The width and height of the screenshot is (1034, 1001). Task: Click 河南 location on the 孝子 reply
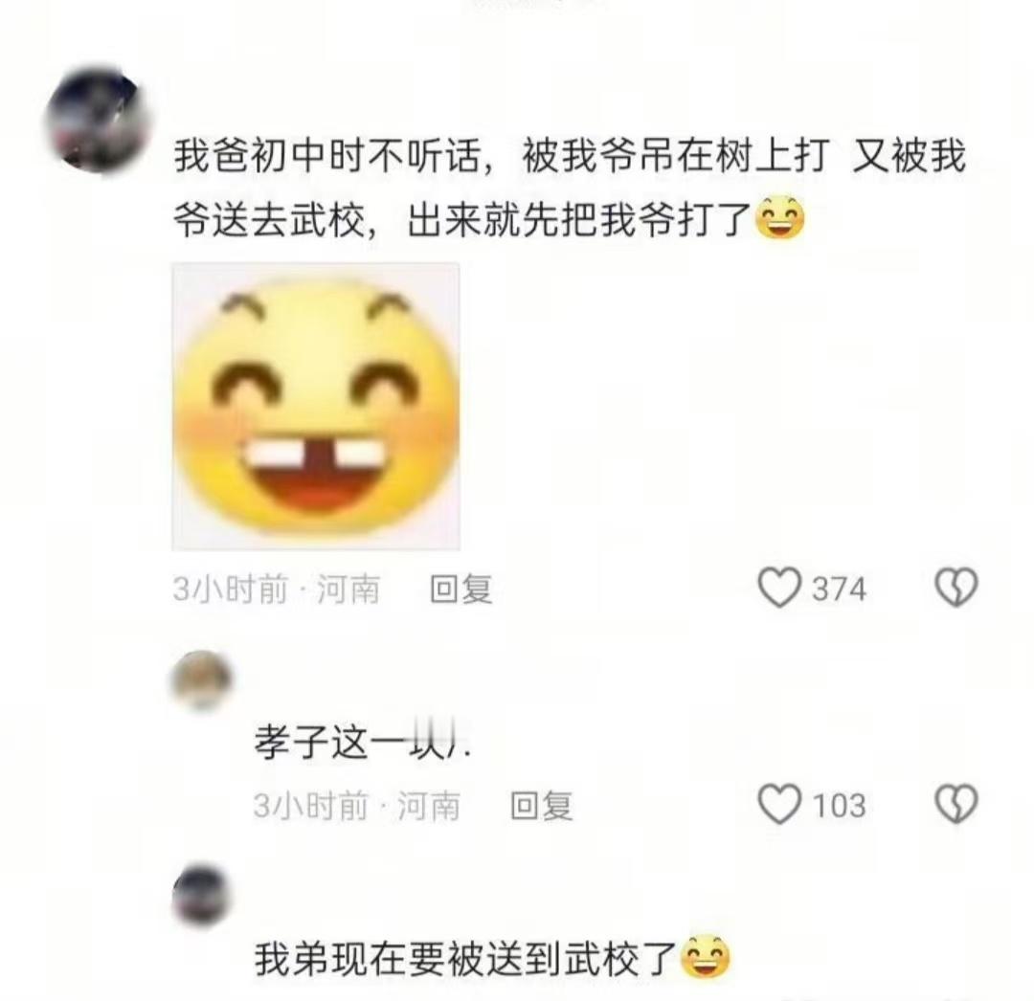coord(429,805)
